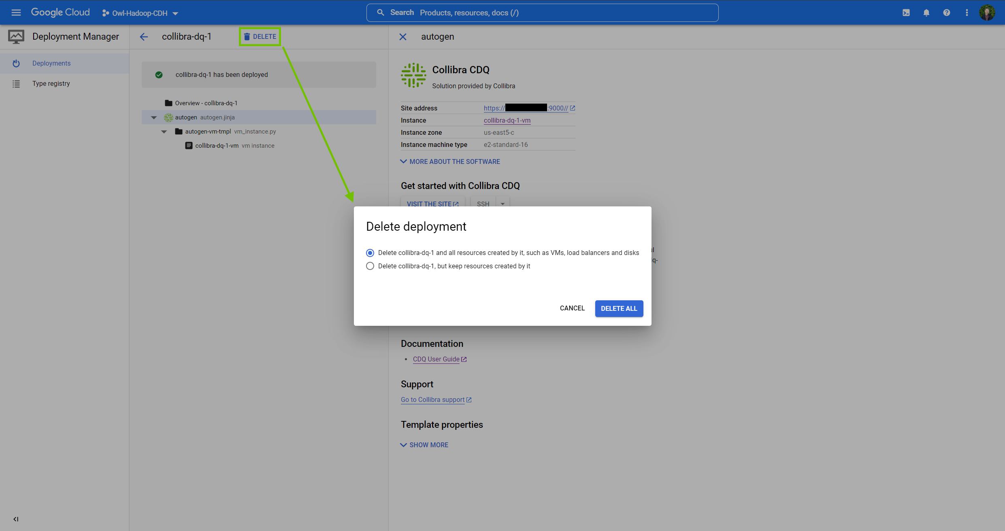The width and height of the screenshot is (1005, 531).
Task: Close the autogen details panel
Action: point(403,37)
